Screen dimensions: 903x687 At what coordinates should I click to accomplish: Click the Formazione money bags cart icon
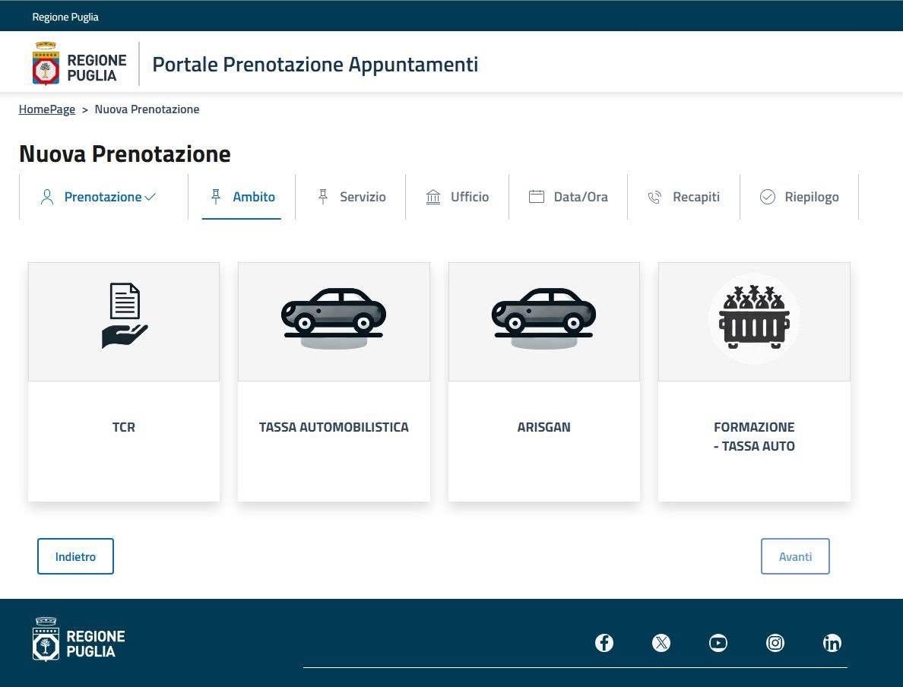[x=754, y=318]
